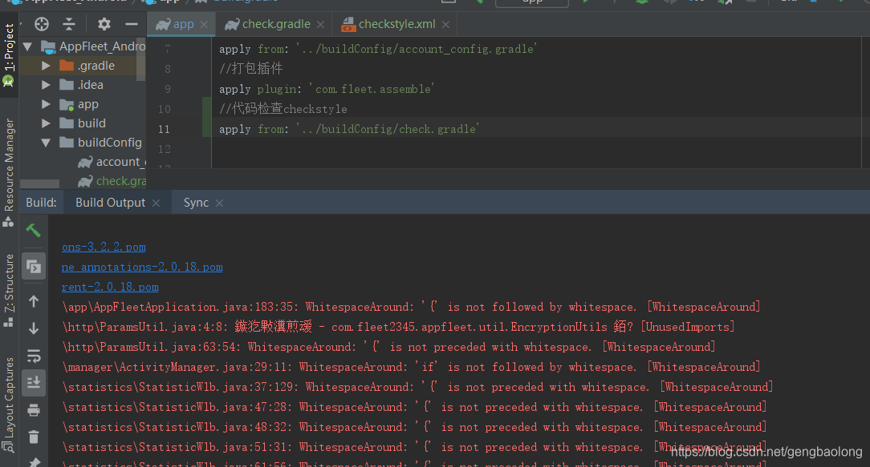Toggle soft-wrap in build output

click(34, 356)
